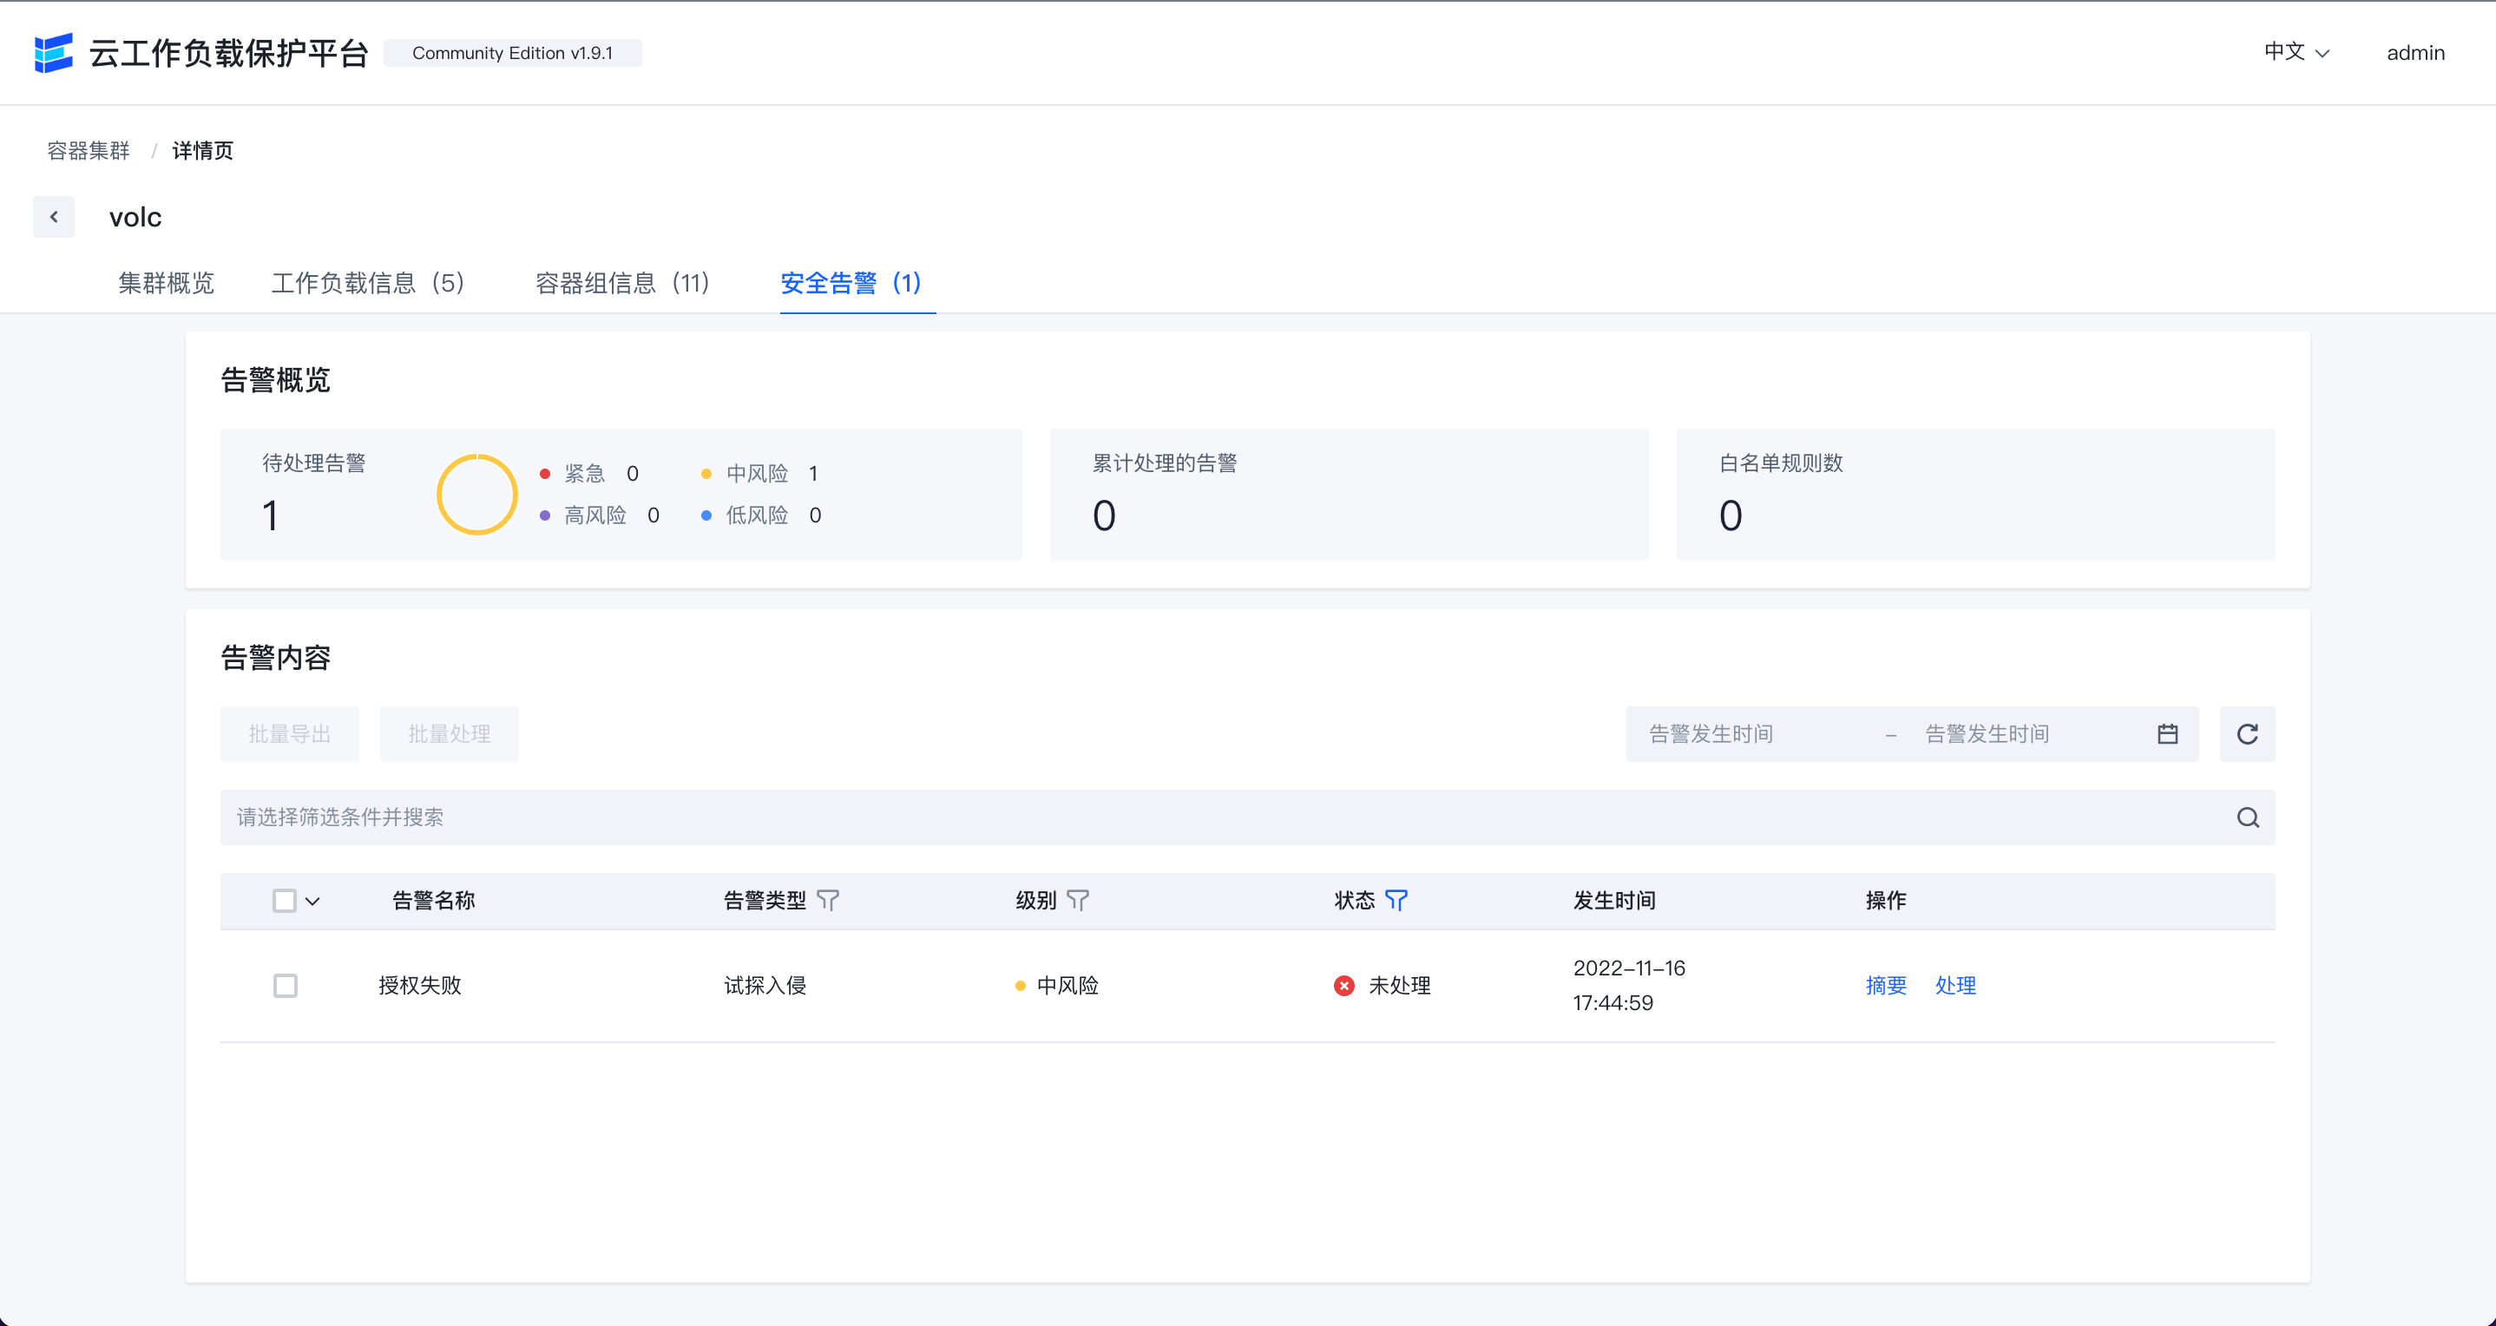Switch to the 集群概览 tab
This screenshot has width=2496, height=1326.
click(166, 283)
